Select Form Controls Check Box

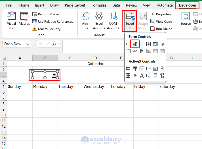[142, 44]
